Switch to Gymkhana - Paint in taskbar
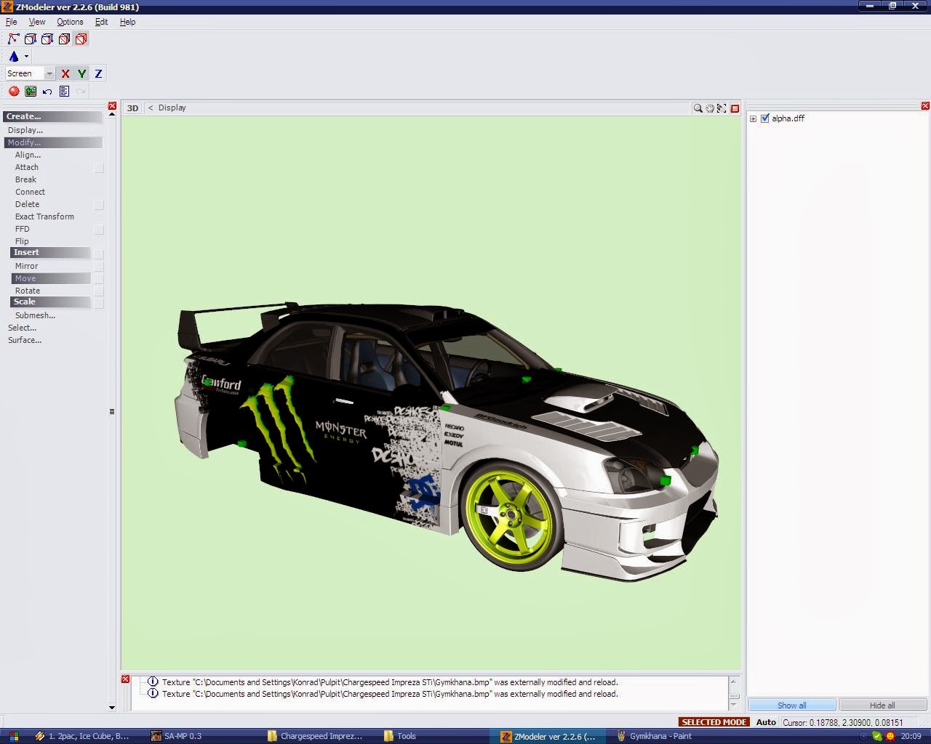Viewport: 931px width, 744px height. [660, 736]
